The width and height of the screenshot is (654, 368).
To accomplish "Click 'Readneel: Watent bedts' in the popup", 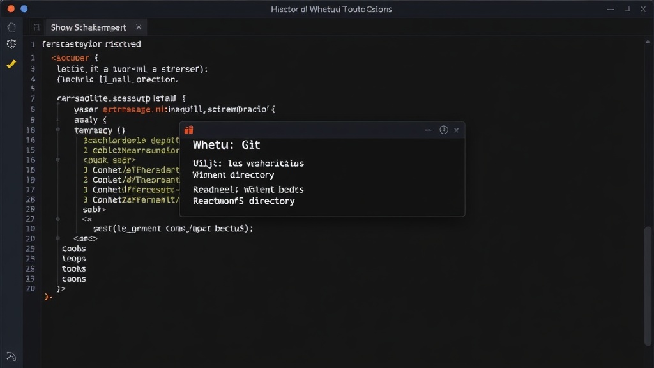I will point(248,189).
